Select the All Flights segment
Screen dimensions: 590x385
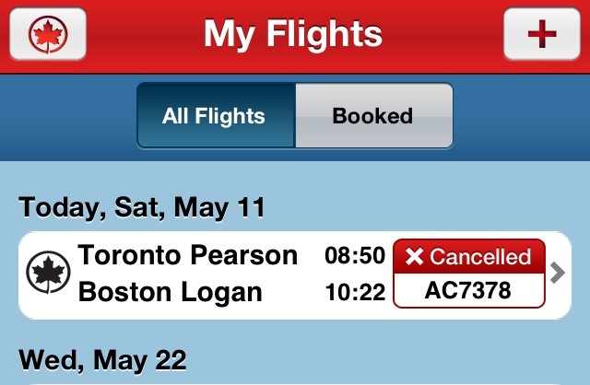[215, 116]
